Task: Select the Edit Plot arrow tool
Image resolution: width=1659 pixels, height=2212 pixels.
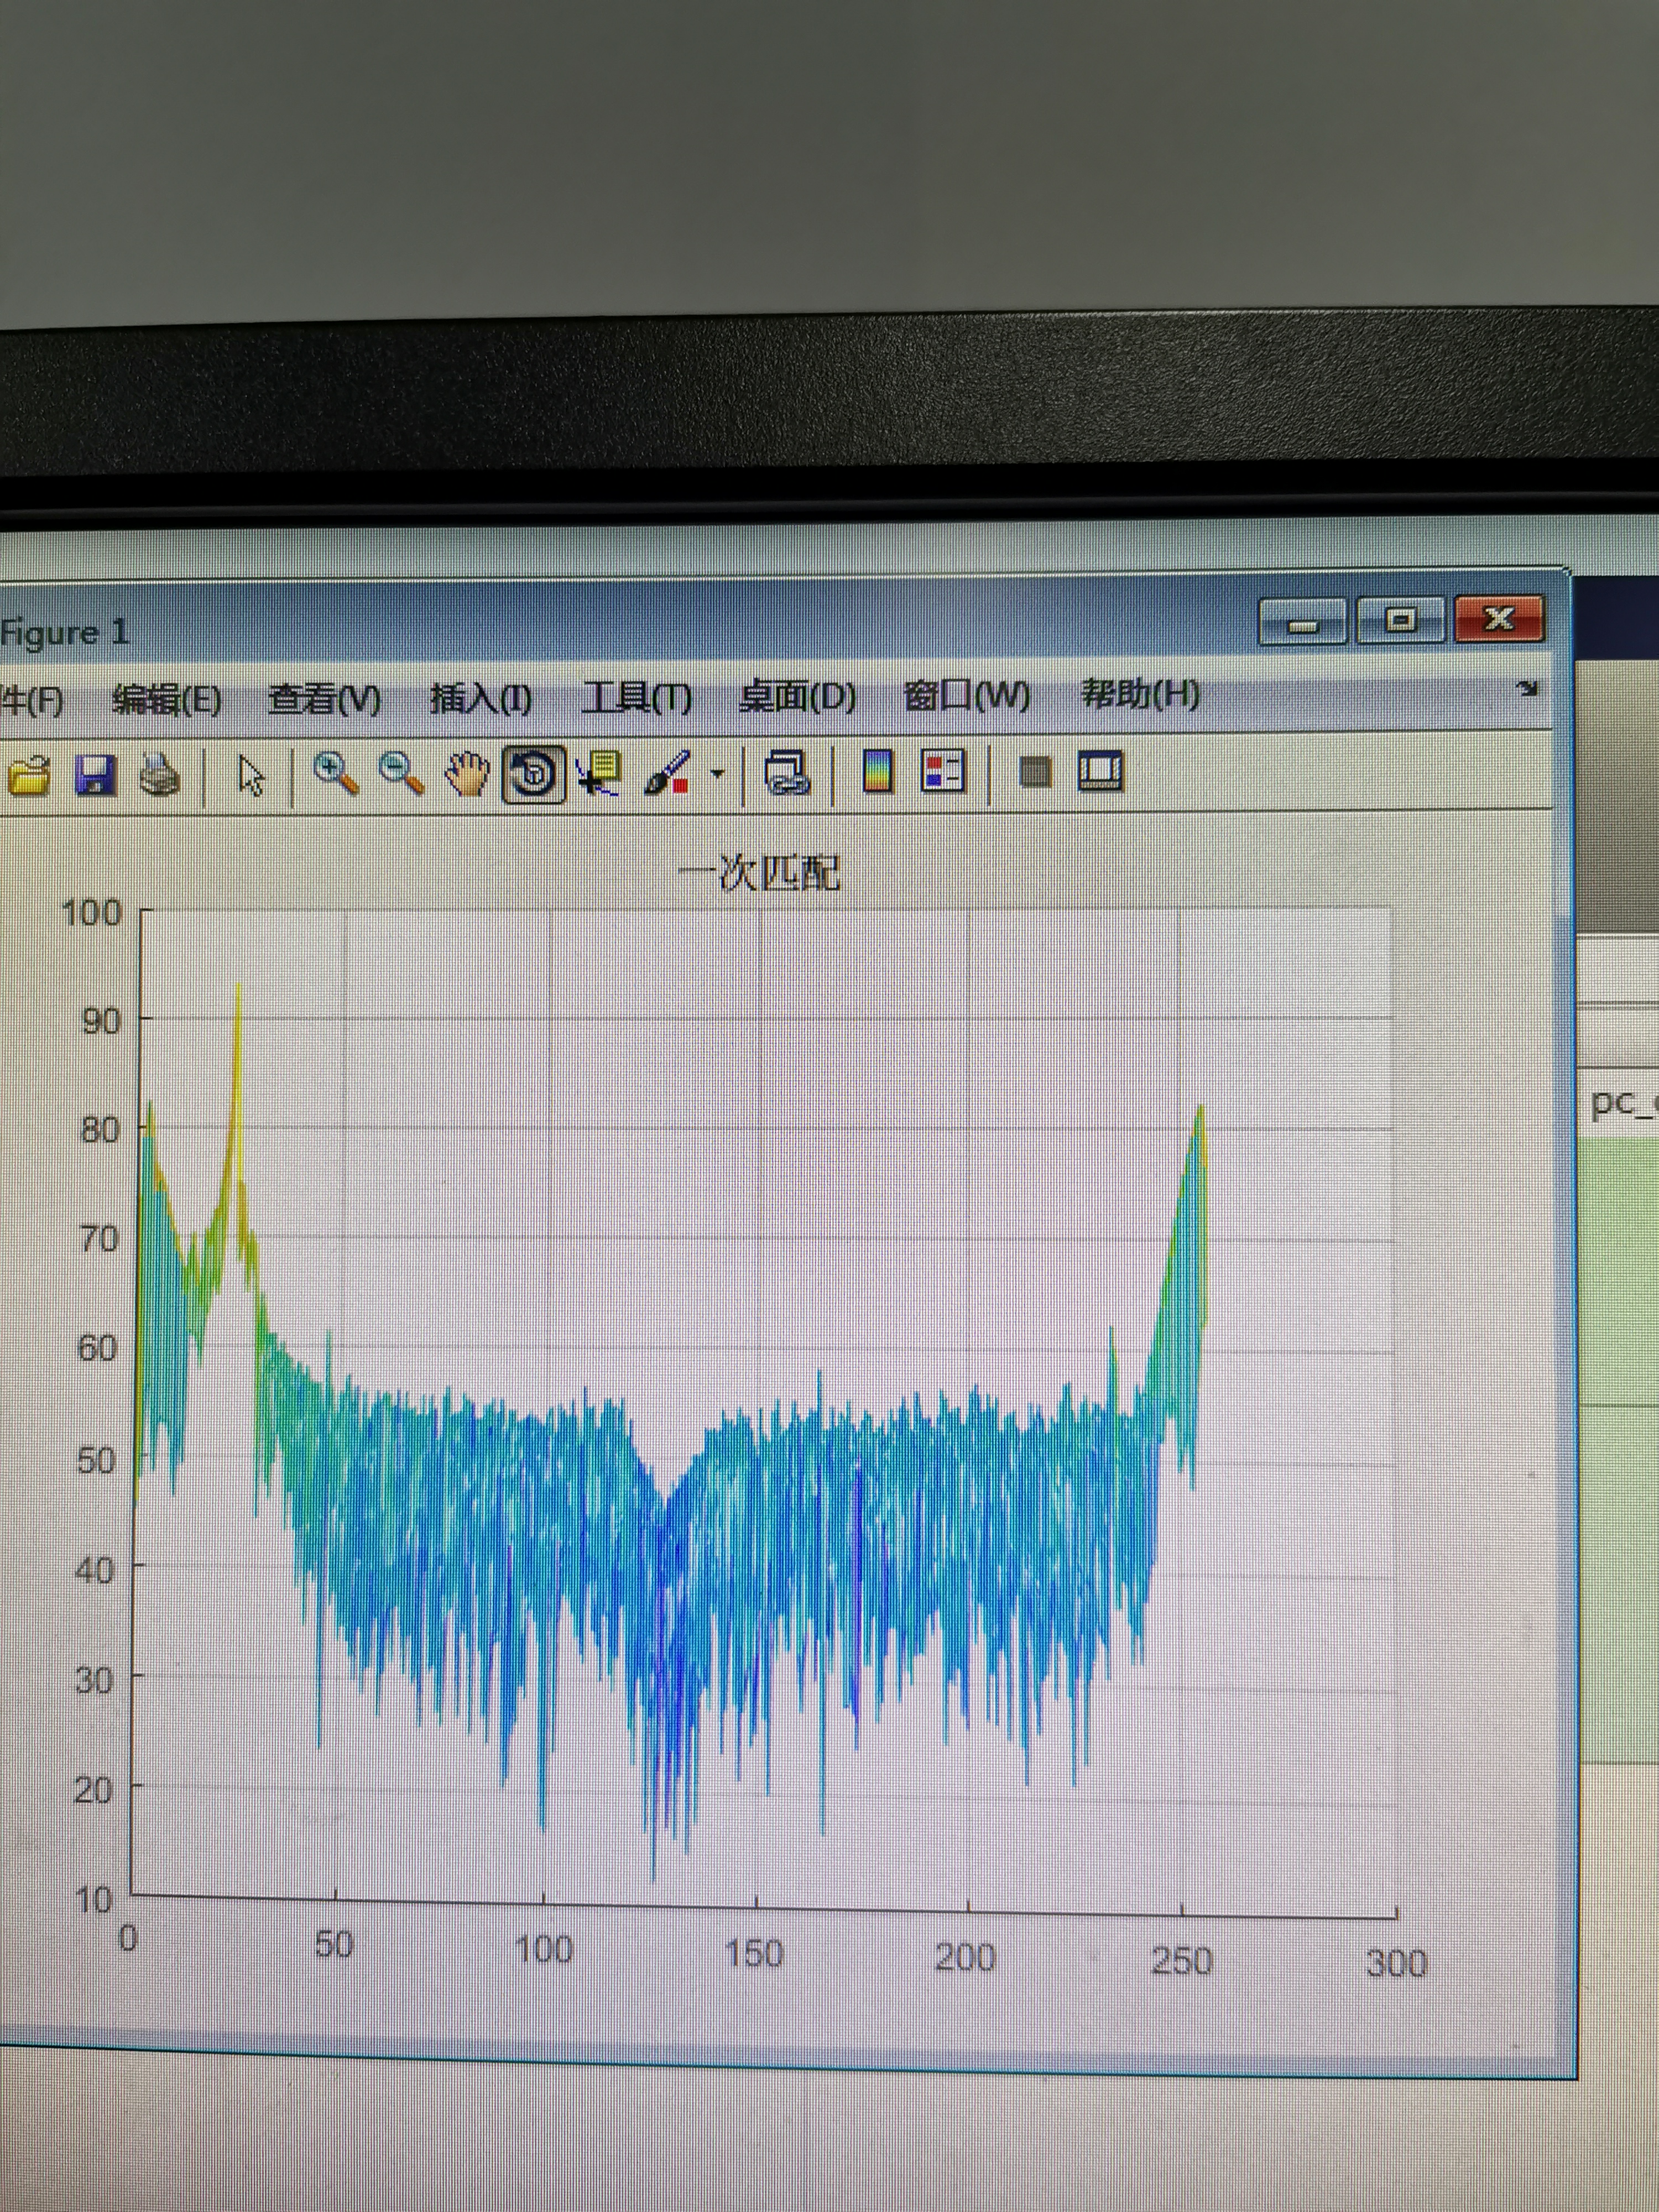Action: [251, 775]
